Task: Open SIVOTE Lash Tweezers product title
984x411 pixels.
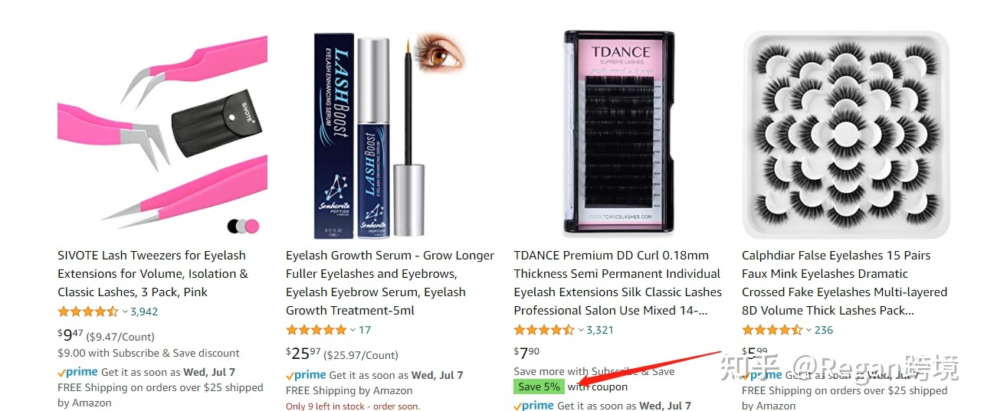Action: (x=153, y=274)
